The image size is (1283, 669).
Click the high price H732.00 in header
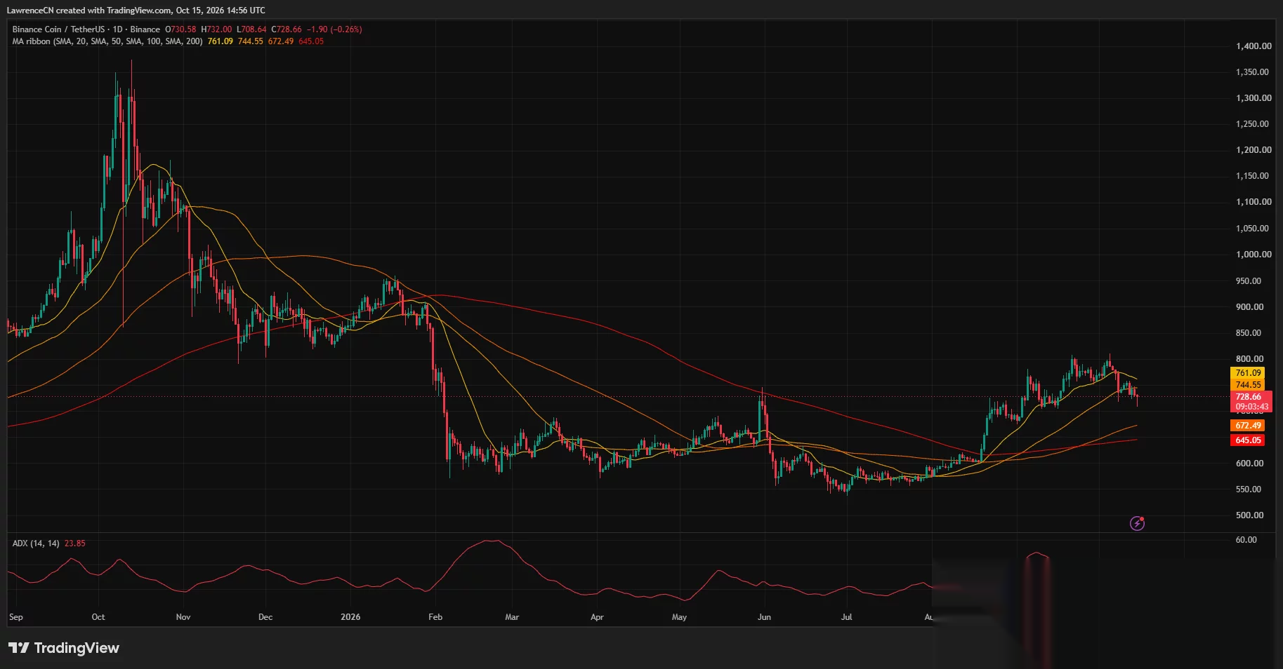pyautogui.click(x=216, y=29)
